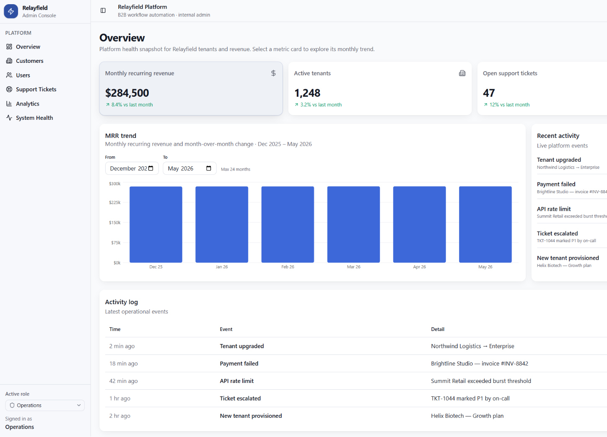Click the Users people icon in sidebar
The height and width of the screenshot is (437, 607).
tap(9, 75)
